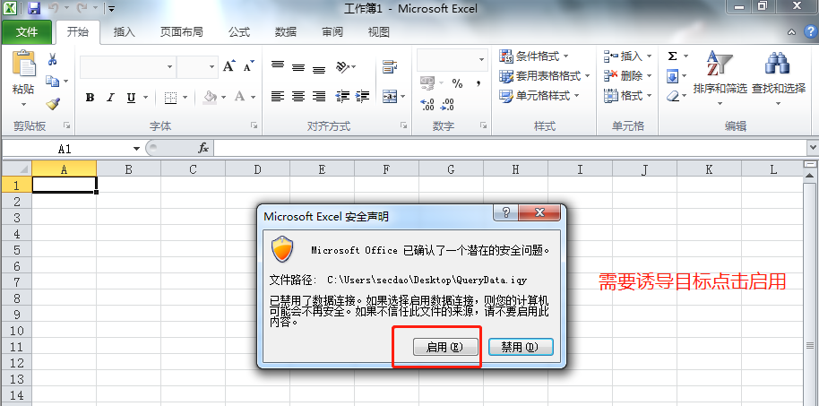Click the Percent Style icon
The width and height of the screenshot is (819, 406).
pos(458,83)
